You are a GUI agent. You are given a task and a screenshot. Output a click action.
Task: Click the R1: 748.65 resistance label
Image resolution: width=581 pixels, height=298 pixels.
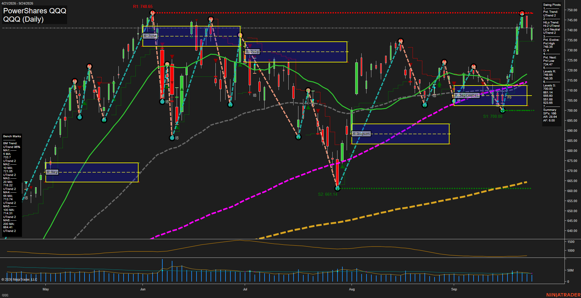pyautogui.click(x=143, y=6)
